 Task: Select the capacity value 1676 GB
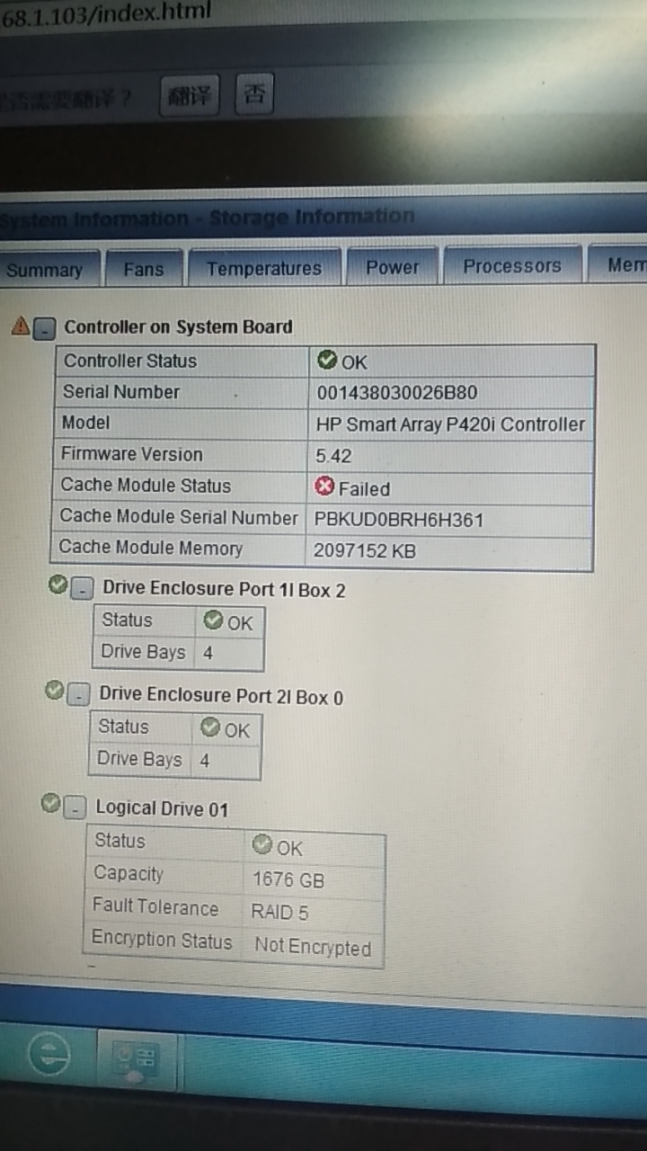(x=288, y=880)
